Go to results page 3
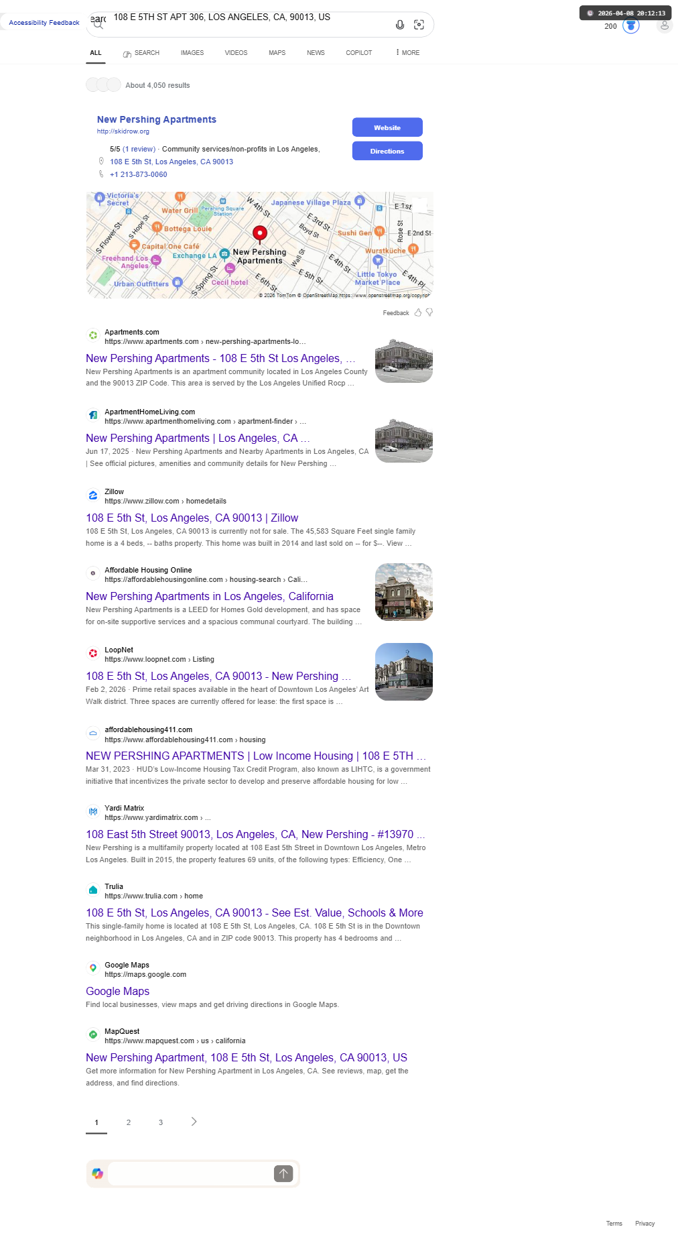This screenshot has height=1235, width=678. 161,1122
